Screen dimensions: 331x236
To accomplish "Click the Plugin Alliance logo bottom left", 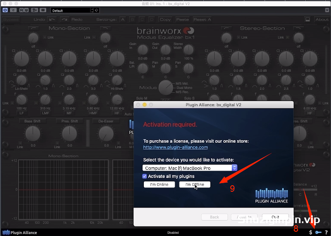I will pos(20,233).
